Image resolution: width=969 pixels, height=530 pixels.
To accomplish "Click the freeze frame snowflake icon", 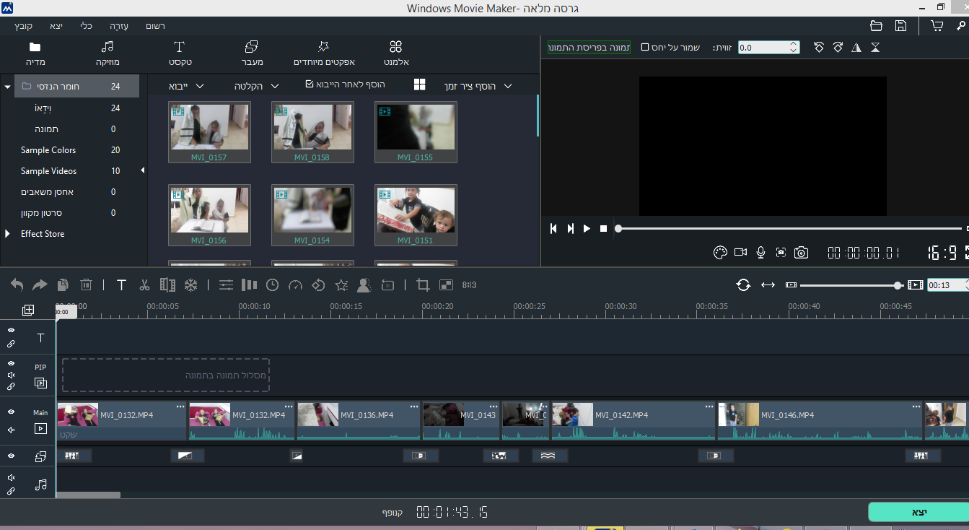I will click(190, 285).
